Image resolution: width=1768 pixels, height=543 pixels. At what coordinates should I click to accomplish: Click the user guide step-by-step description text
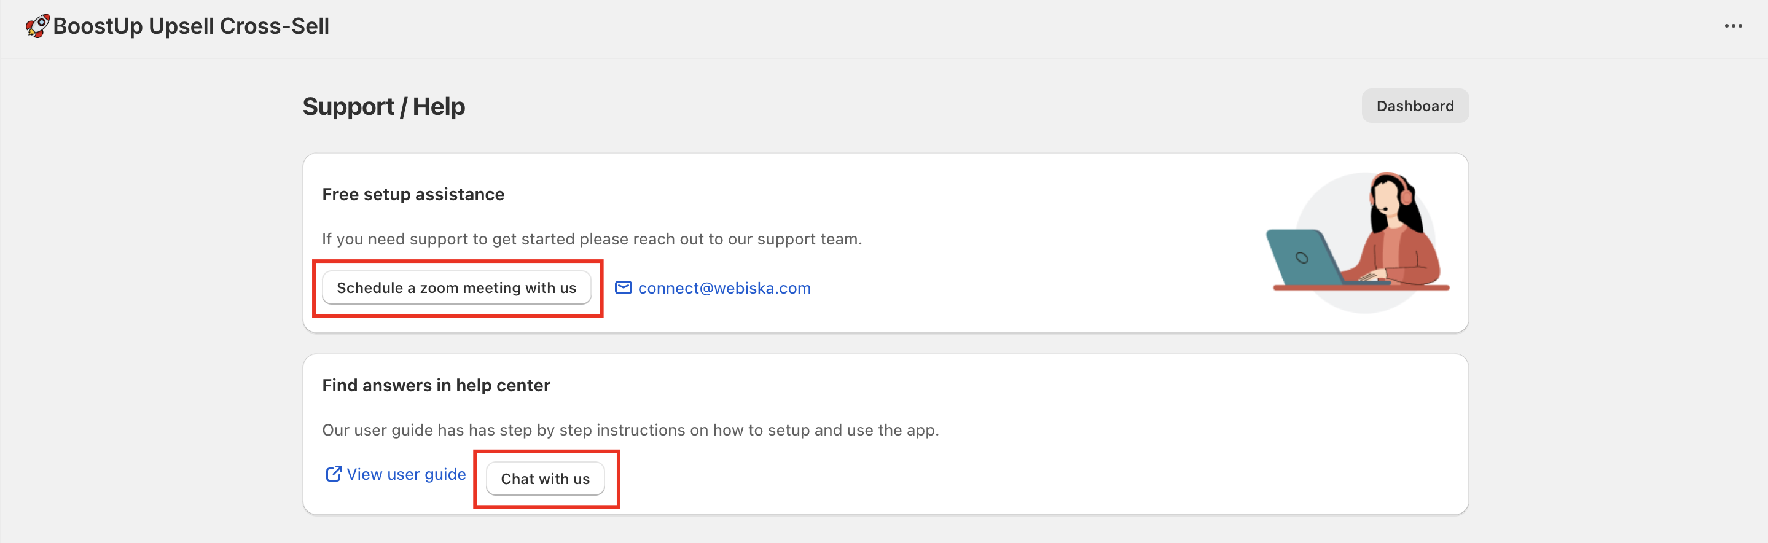click(630, 430)
